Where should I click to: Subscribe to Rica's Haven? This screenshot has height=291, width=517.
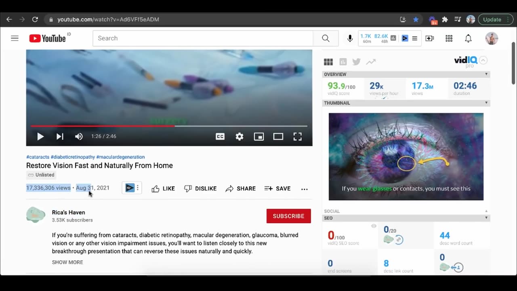pos(289,216)
